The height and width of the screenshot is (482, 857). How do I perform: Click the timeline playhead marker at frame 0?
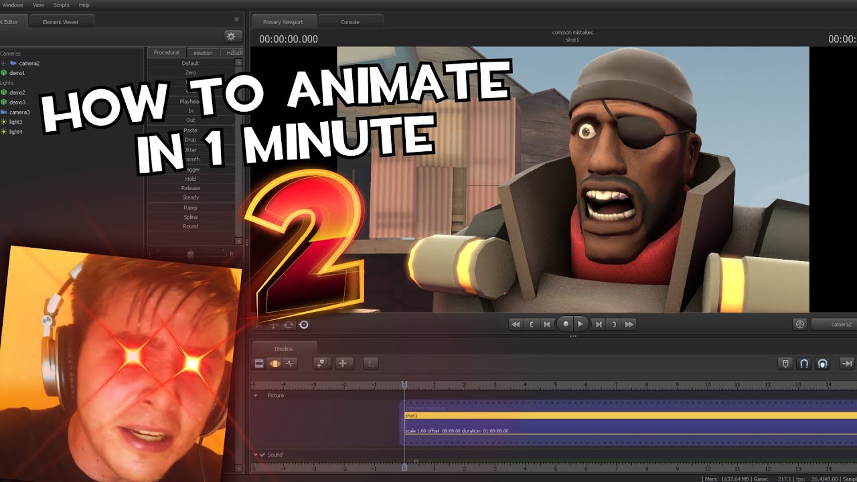pos(404,384)
